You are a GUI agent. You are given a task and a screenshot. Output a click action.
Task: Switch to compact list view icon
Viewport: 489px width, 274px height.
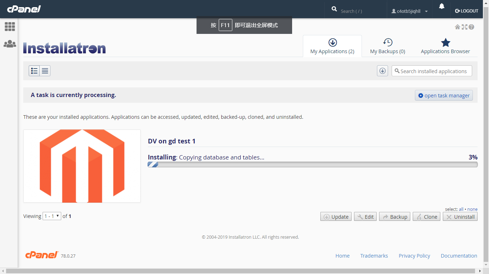click(45, 71)
